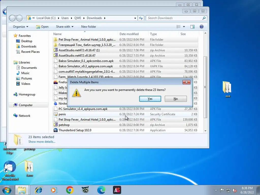This screenshot has height=195, width=260.
Task: Select the Security Certificate file icon
Action: click(x=56, y=114)
